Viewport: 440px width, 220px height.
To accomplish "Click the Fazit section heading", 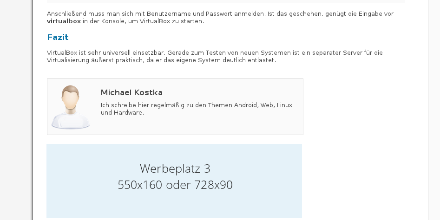I will [x=58, y=37].
